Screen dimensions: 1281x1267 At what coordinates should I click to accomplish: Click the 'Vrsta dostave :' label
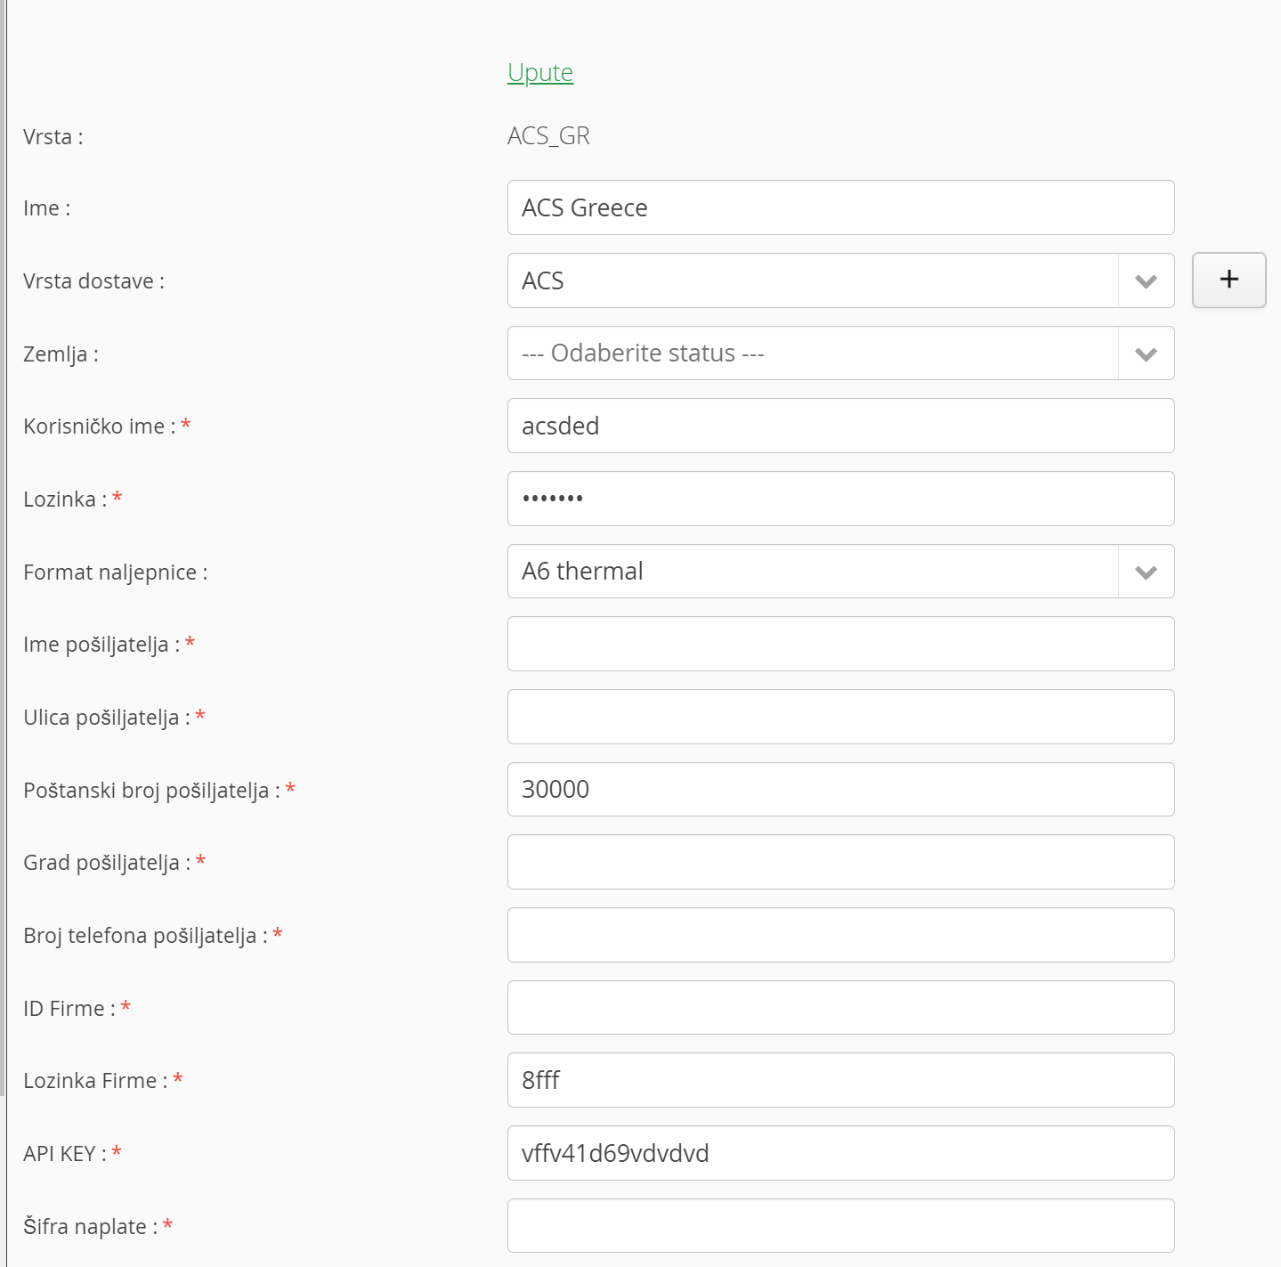pyautogui.click(x=93, y=281)
